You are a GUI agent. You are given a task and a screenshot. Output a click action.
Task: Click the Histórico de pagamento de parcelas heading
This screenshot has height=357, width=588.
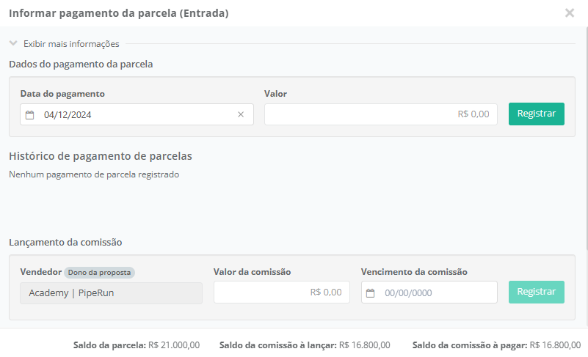[x=100, y=155]
